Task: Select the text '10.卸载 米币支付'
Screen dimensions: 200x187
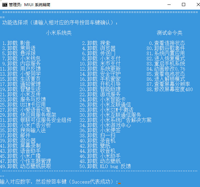Action: tap(100, 64)
